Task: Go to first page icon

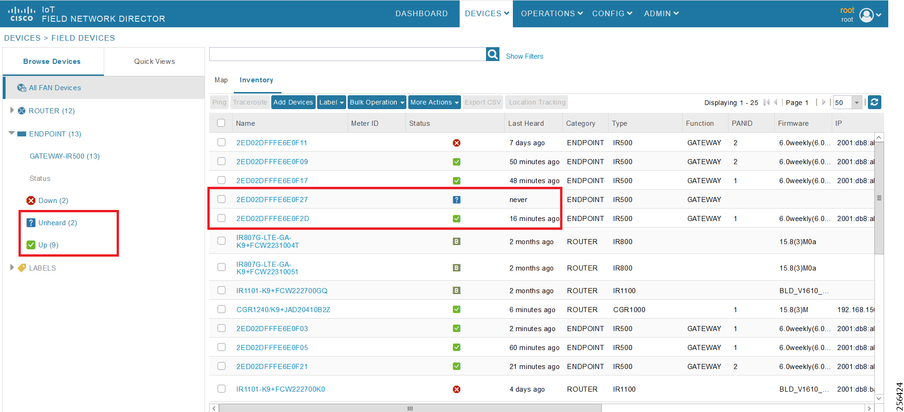Action: pos(767,102)
